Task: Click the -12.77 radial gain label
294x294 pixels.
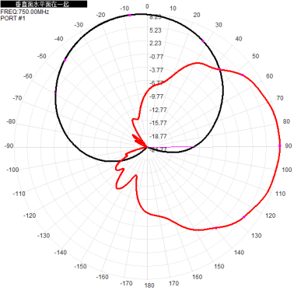Action: click(158, 110)
